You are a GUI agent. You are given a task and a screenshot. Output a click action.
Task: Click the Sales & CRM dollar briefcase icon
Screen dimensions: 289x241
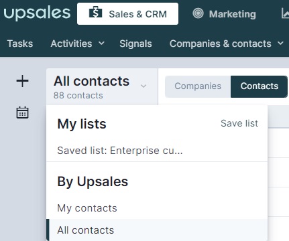click(96, 13)
